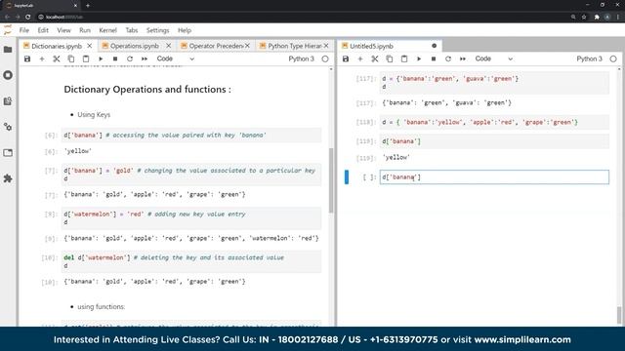Open the Commands palette sidebar icon
This screenshot has width=625, height=351.
tap(8, 101)
